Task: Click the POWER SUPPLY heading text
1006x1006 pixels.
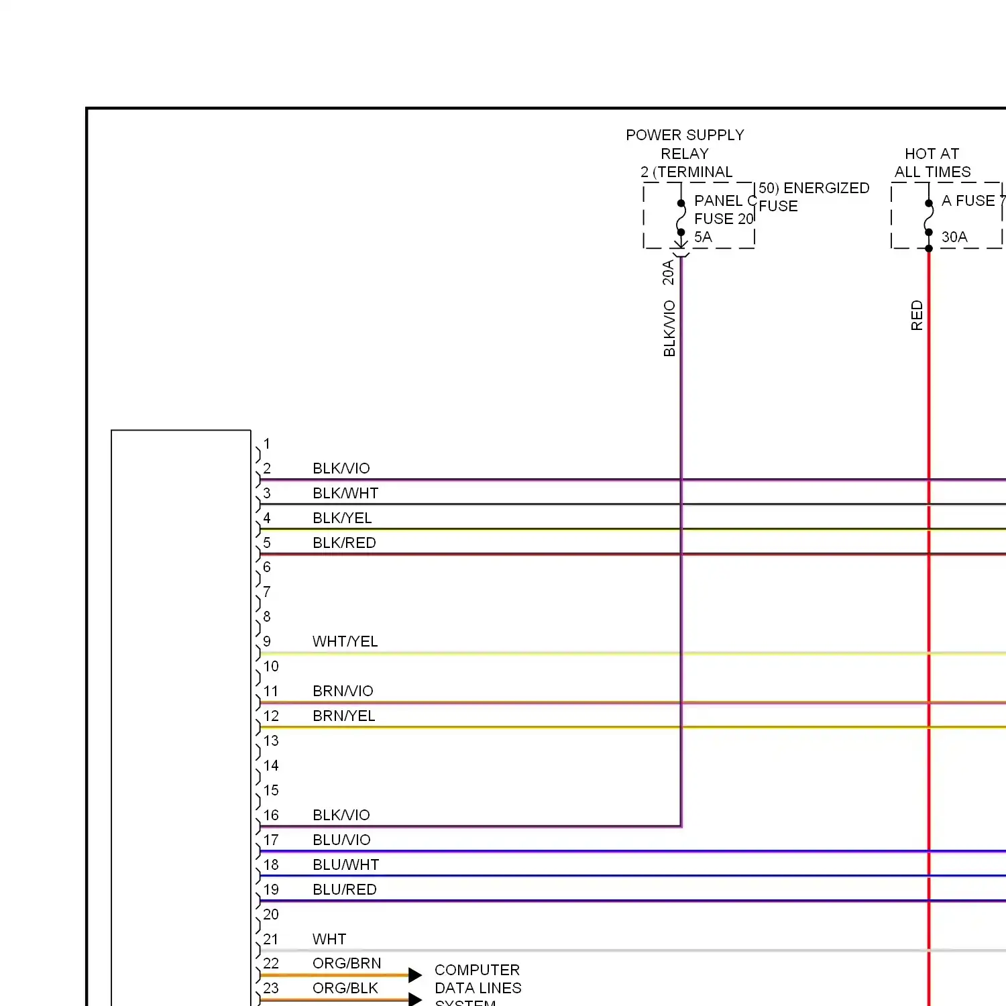Action: pyautogui.click(x=685, y=135)
